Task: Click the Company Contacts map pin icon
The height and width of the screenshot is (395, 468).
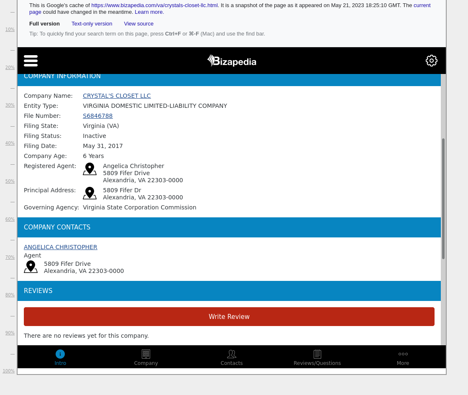Action: coord(31,267)
